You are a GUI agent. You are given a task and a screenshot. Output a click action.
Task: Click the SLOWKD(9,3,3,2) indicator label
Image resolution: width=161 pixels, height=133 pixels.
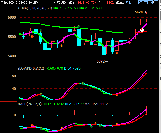32,68
